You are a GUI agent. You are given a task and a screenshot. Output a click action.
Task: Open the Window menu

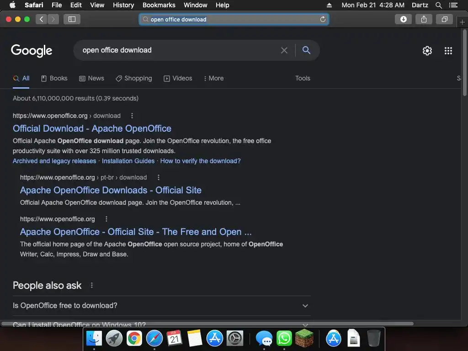coord(196,5)
